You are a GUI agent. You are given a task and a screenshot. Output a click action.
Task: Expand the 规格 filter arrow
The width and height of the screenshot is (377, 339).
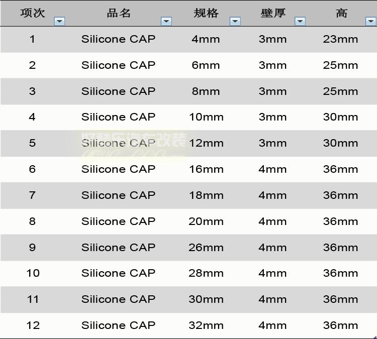pos(235,21)
